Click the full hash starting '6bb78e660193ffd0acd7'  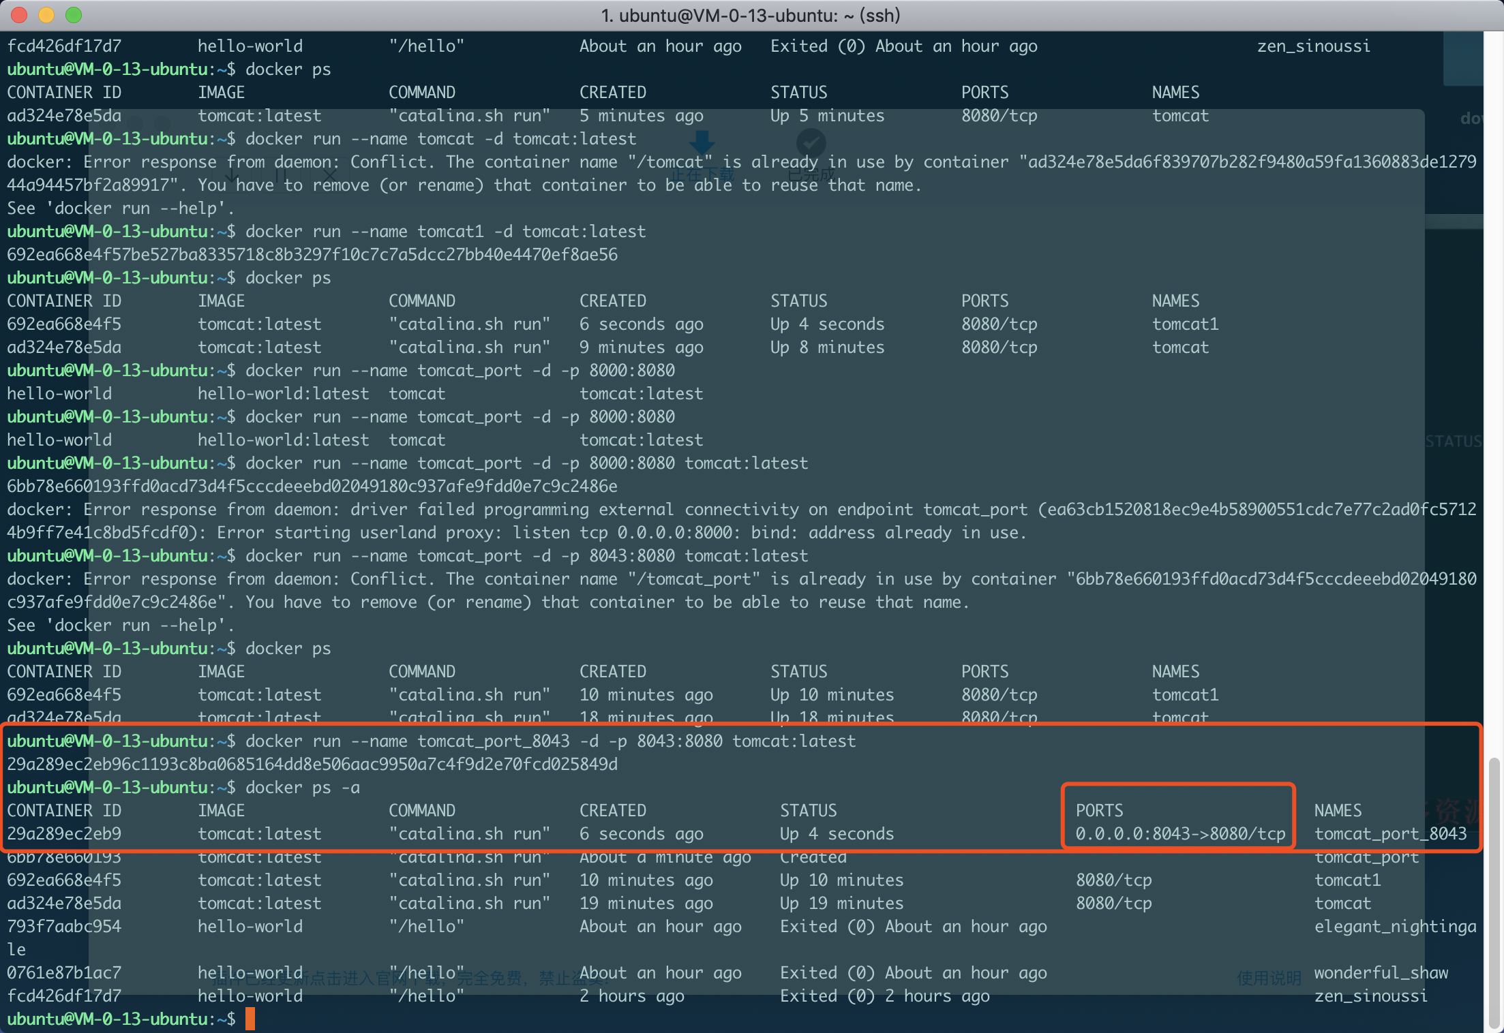[312, 487]
